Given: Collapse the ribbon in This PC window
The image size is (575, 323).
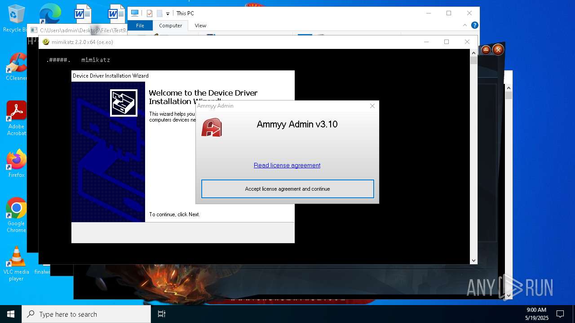Looking at the screenshot, I should tap(465, 25).
